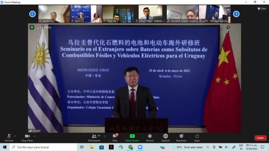Open the Chat panel
The width and height of the screenshot is (269, 151).
[115, 138]
